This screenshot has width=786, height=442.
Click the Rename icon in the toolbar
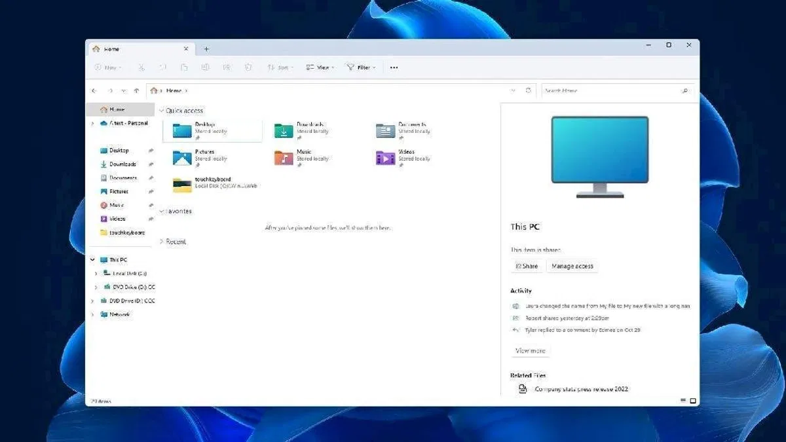pos(206,67)
